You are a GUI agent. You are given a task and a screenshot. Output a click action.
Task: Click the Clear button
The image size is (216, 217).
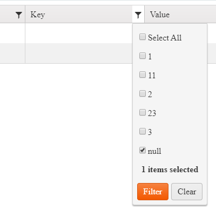coord(187,192)
